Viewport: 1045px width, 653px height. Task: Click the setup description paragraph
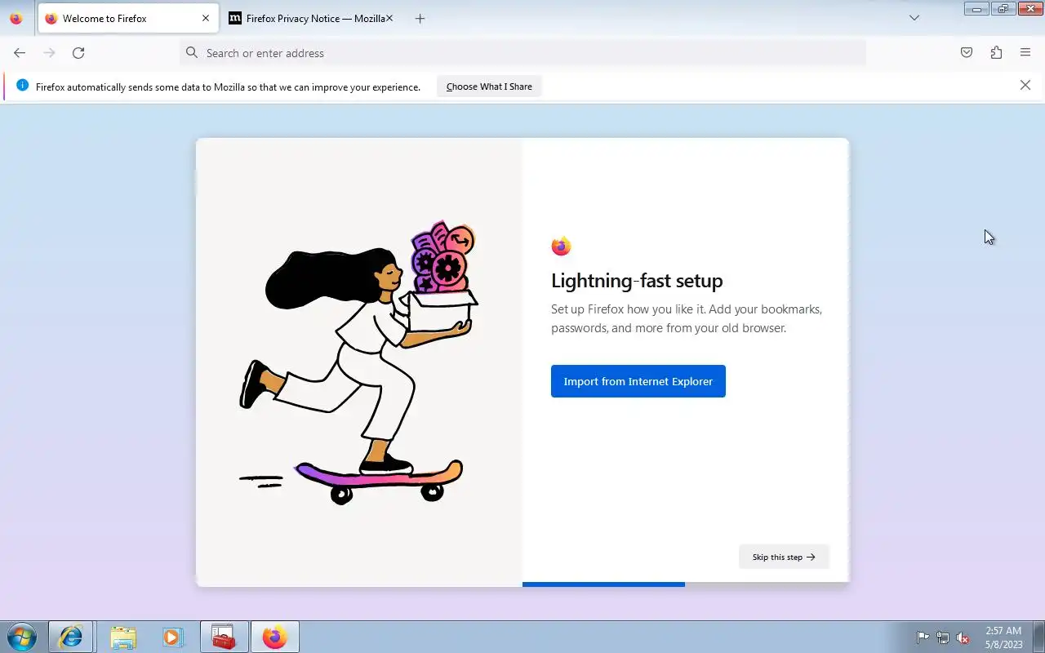[687, 318]
